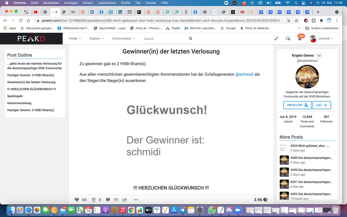Click the reputation badge 69
This screenshot has height=217, width=347.
tap(319, 56)
